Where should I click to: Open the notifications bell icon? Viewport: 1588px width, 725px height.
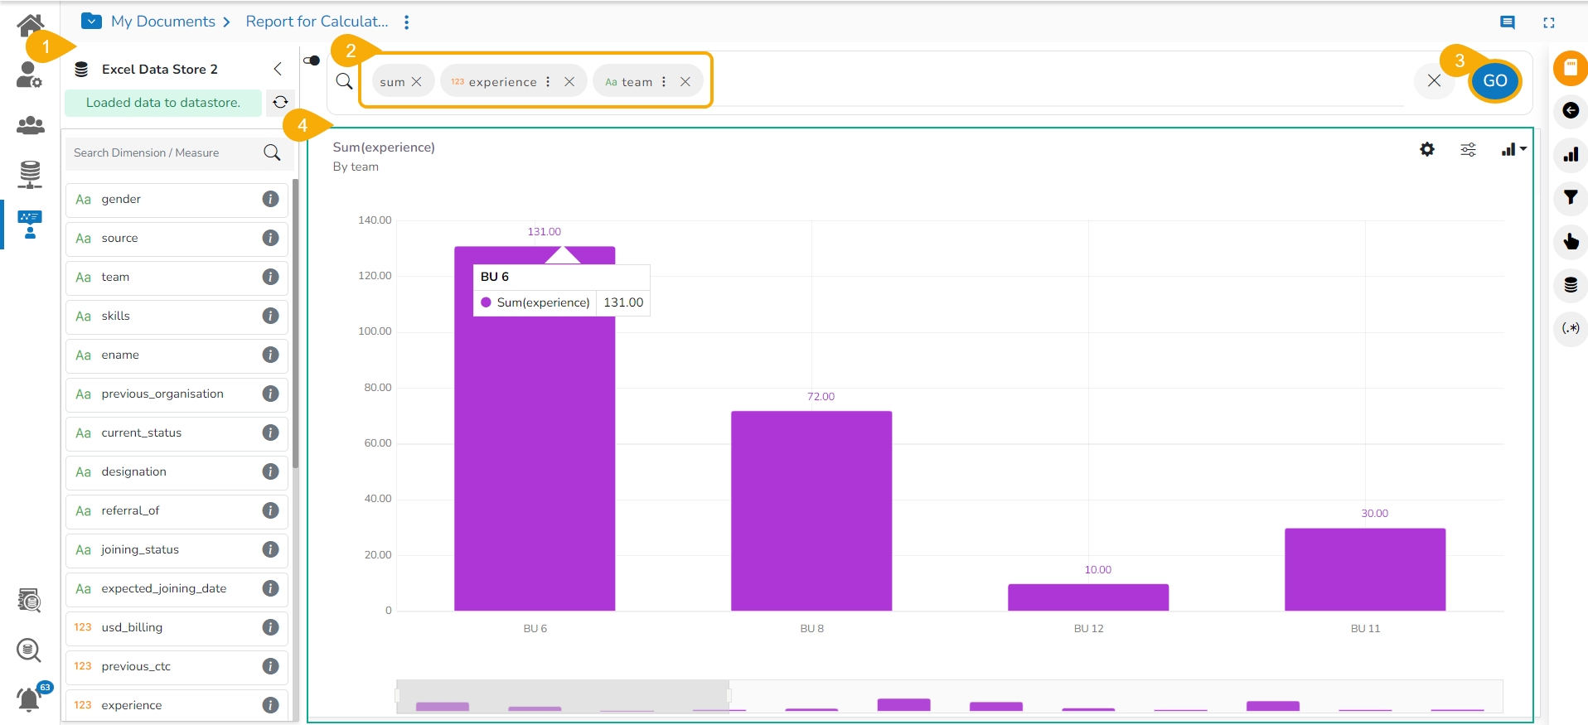(30, 699)
